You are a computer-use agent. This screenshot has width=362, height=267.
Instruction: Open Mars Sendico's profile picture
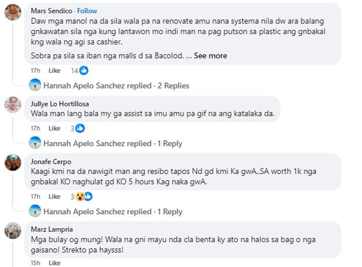[13, 13]
